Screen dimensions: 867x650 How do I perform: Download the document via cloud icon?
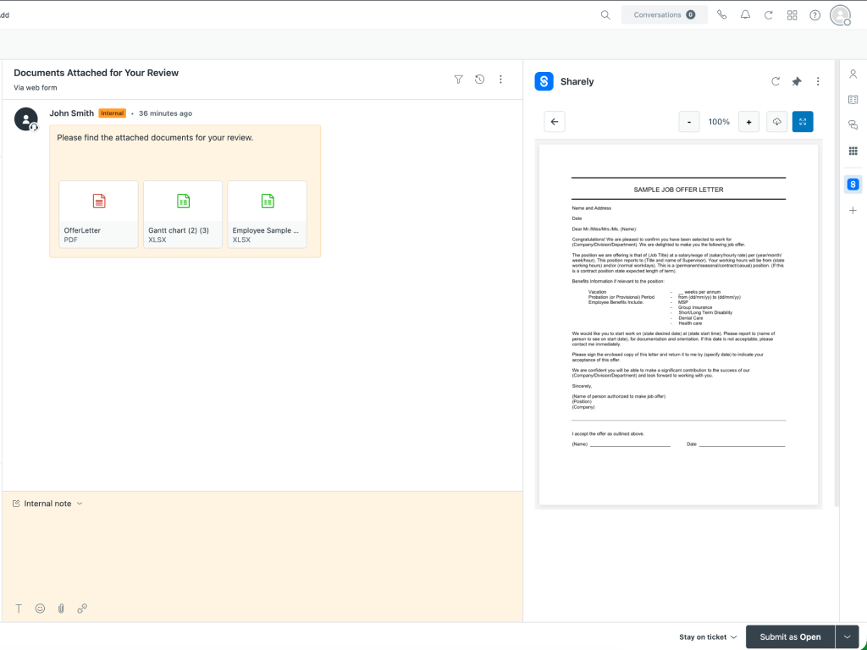coord(776,122)
